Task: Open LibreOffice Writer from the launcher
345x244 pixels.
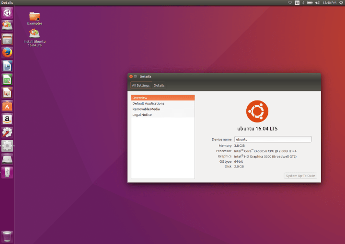Action: [x=7, y=66]
